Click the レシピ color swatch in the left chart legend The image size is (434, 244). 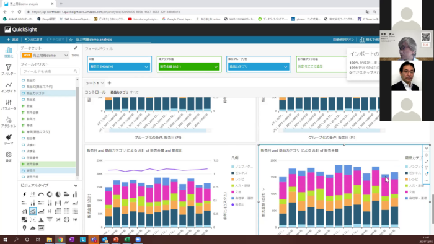(232, 180)
